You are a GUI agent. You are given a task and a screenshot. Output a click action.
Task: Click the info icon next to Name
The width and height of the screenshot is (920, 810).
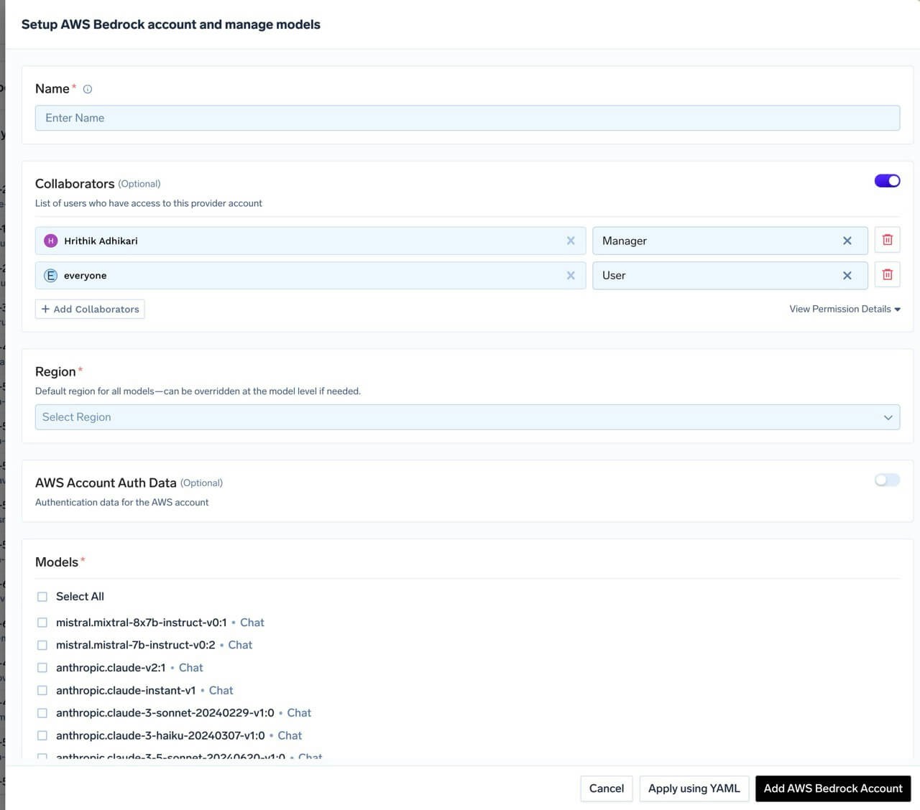[x=88, y=89]
